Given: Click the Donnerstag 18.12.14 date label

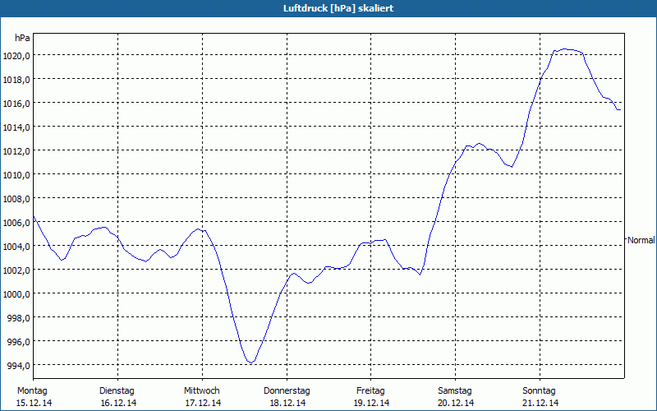Looking at the screenshot, I should tap(287, 397).
